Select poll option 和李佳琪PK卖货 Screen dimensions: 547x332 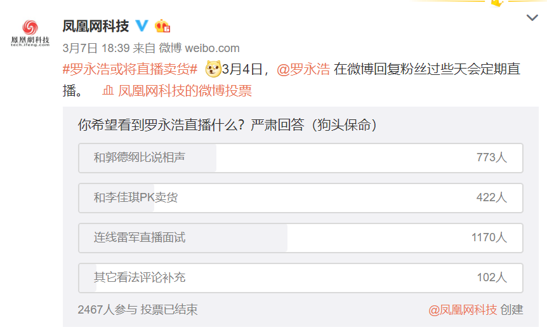(301, 198)
